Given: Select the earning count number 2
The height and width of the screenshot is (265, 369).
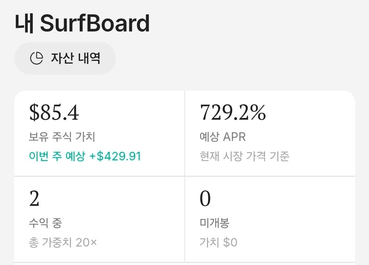Looking at the screenshot, I should [x=34, y=198].
